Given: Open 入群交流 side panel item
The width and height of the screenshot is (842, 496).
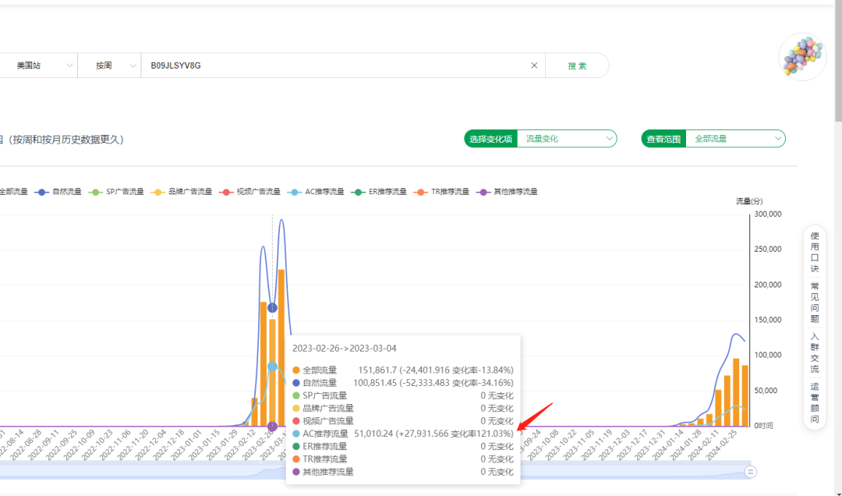Looking at the screenshot, I should pyautogui.click(x=815, y=353).
